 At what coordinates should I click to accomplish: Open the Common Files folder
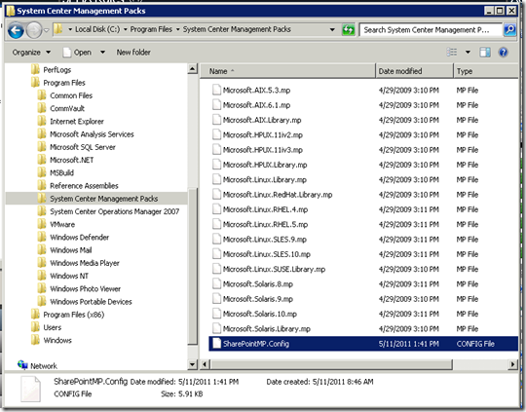pyautogui.click(x=64, y=95)
